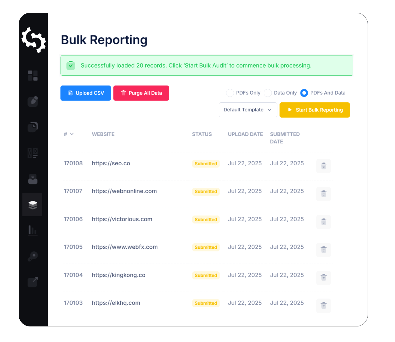Open the bar chart icon in sidebar
Screen dimensions: 395x342
[33, 230]
